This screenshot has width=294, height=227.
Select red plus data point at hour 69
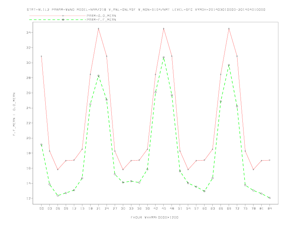click(x=229, y=29)
